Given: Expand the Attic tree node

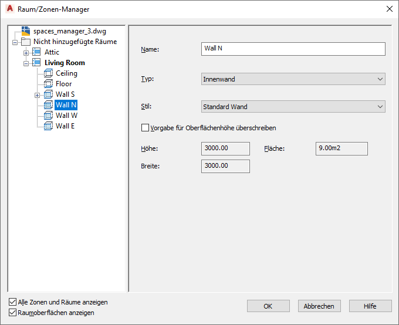Looking at the screenshot, I should point(26,53).
